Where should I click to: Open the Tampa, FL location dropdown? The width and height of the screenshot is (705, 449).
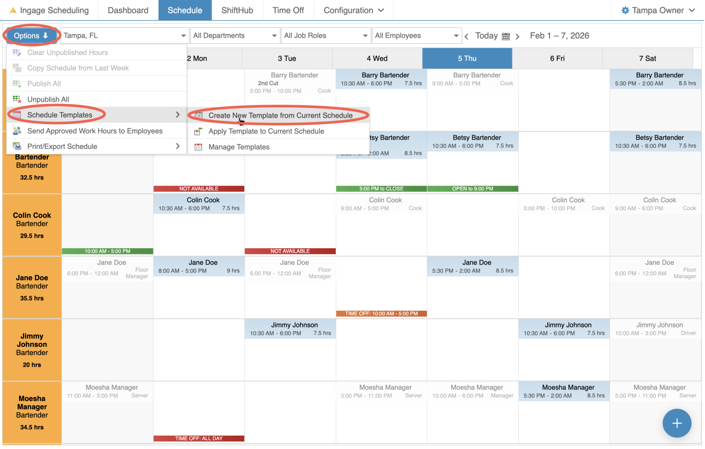coord(124,36)
